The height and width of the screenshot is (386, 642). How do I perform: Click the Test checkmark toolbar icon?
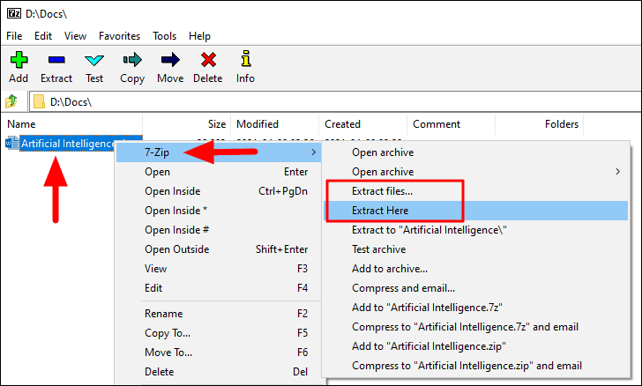[x=94, y=61]
